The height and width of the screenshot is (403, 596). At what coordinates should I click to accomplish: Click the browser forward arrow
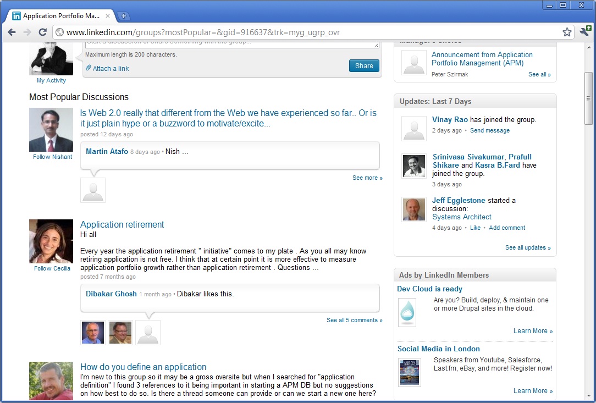27,32
